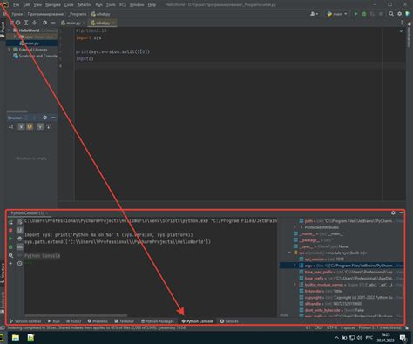Select the api_version variable row

[x=342, y=259]
